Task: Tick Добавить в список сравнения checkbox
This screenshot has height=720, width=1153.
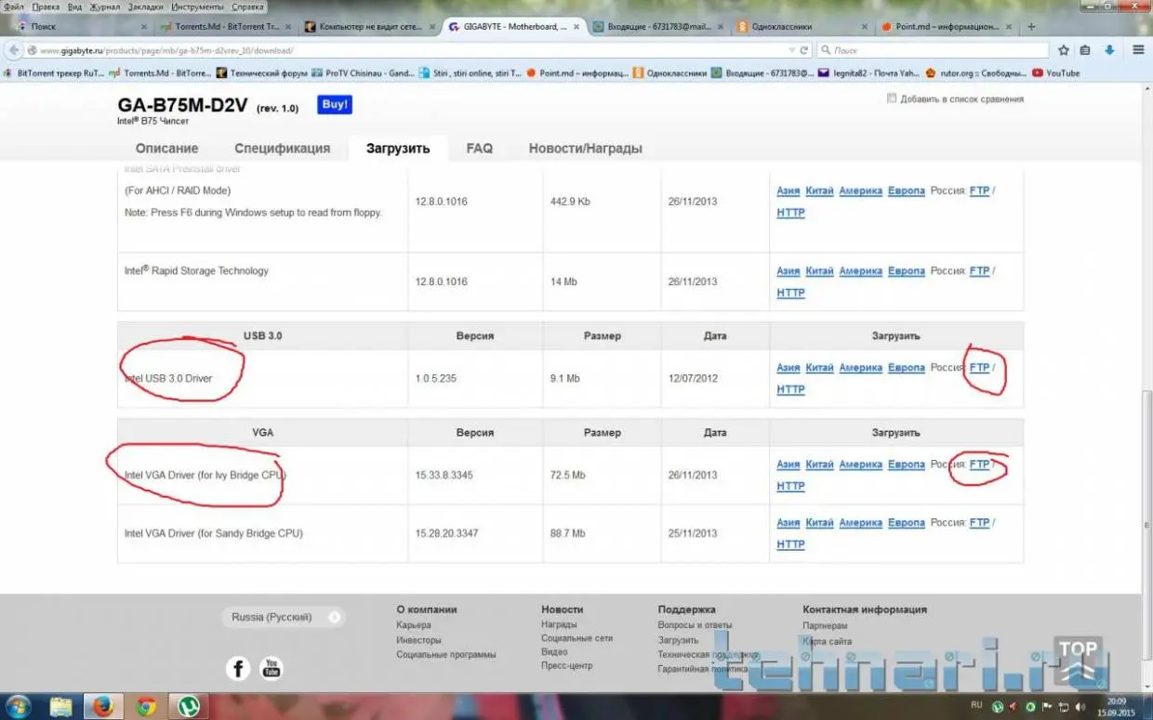Action: tap(892, 98)
